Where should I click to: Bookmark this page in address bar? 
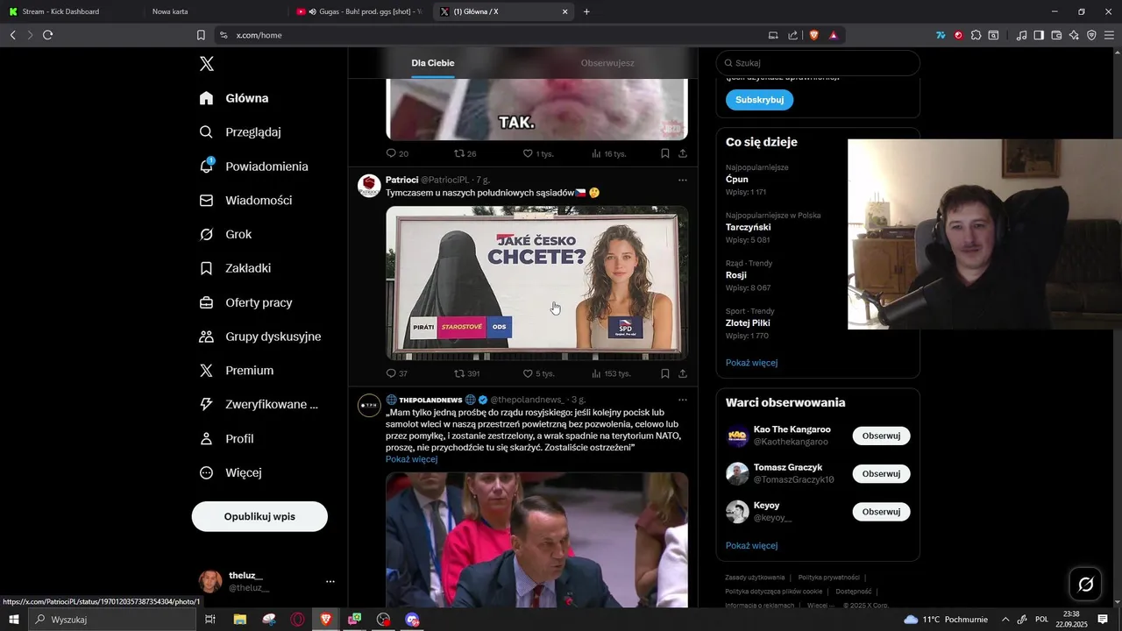tap(201, 35)
